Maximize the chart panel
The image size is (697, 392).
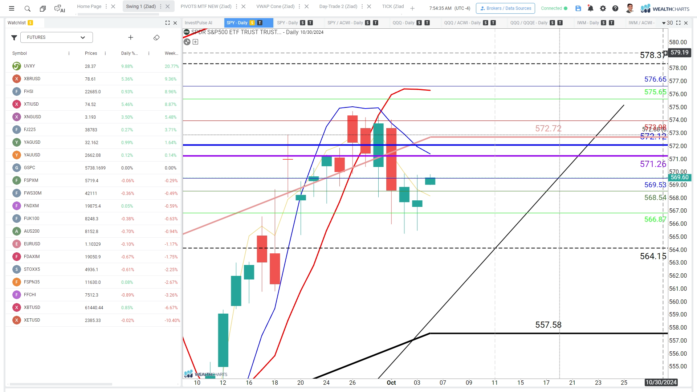[x=678, y=23]
